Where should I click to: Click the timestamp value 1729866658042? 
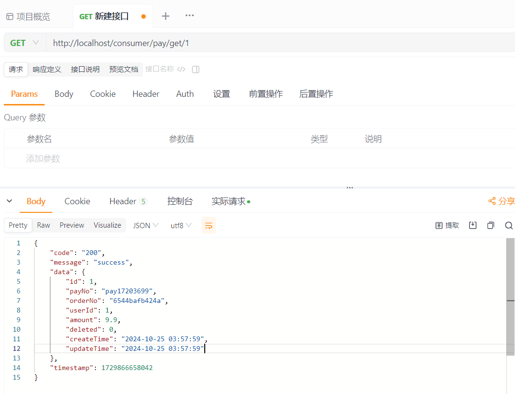(127, 368)
